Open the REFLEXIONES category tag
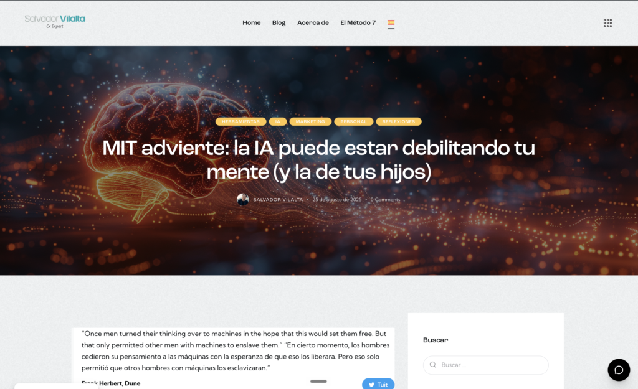 [399, 121]
